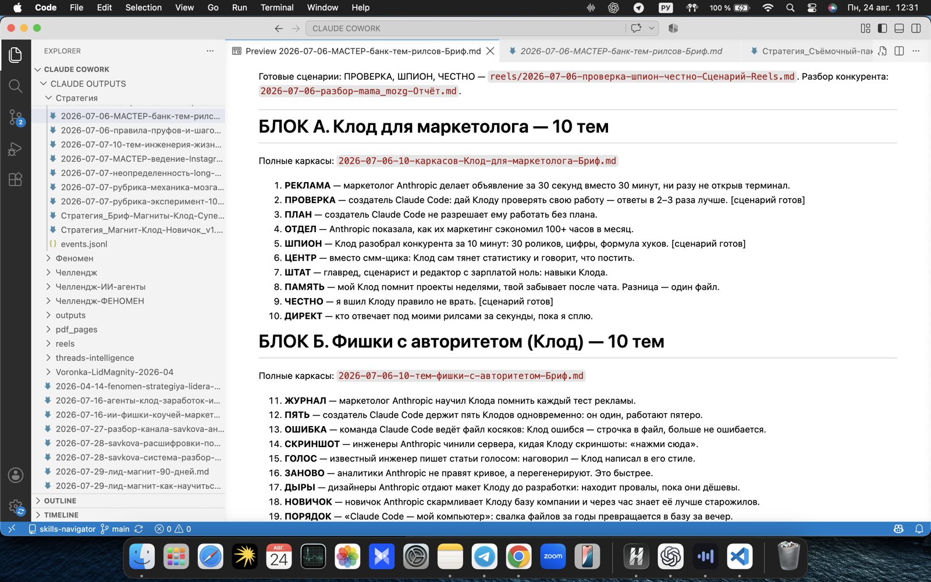
Task: Open the Run and Debug view
Action: [16, 149]
